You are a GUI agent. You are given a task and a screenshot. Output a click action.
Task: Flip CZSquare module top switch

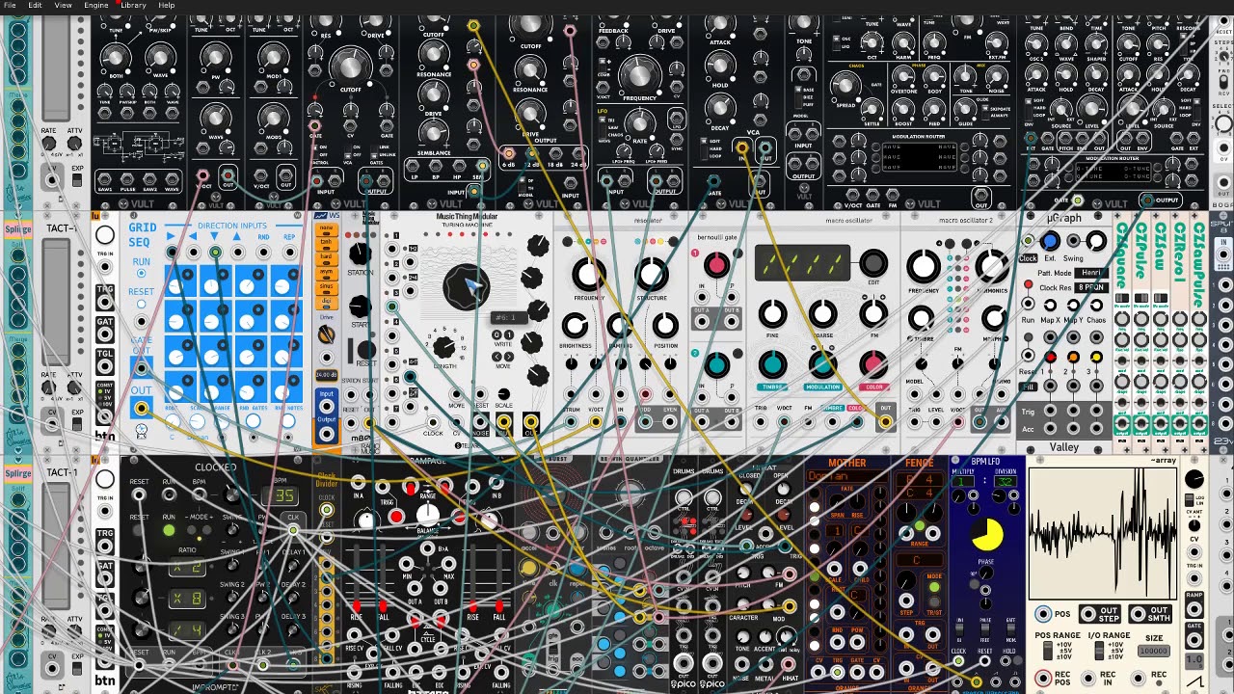(1121, 298)
